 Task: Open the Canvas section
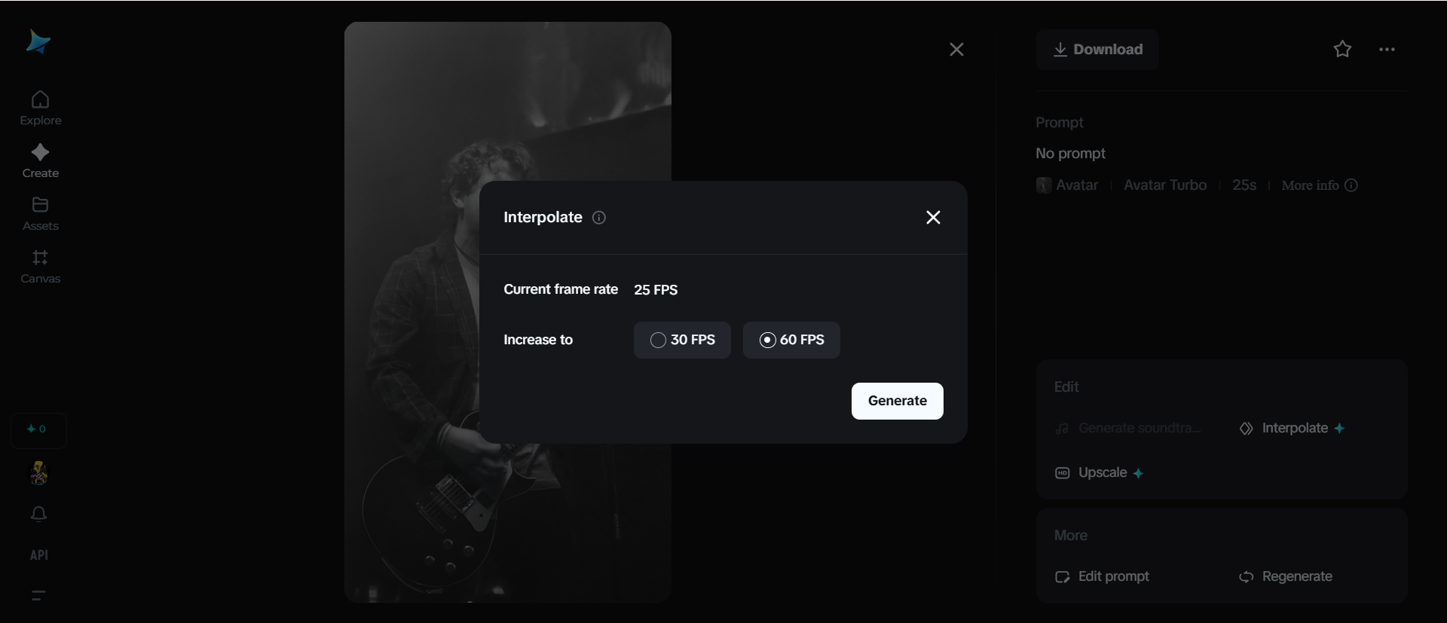tap(40, 265)
